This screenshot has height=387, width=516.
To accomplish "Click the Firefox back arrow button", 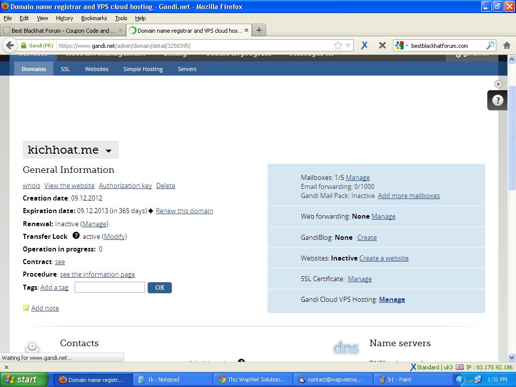I will point(10,45).
